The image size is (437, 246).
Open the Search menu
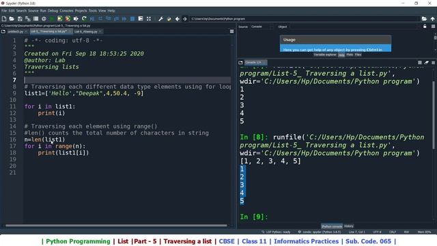[x=21, y=11]
